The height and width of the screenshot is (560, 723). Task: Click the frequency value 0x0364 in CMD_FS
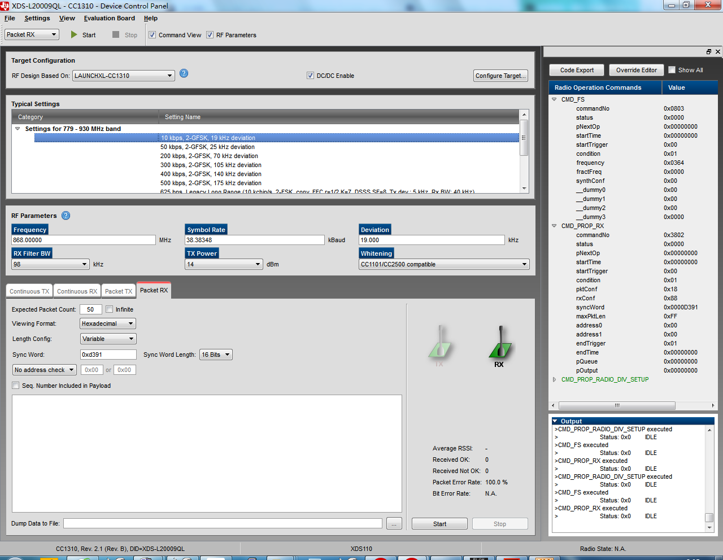674,163
